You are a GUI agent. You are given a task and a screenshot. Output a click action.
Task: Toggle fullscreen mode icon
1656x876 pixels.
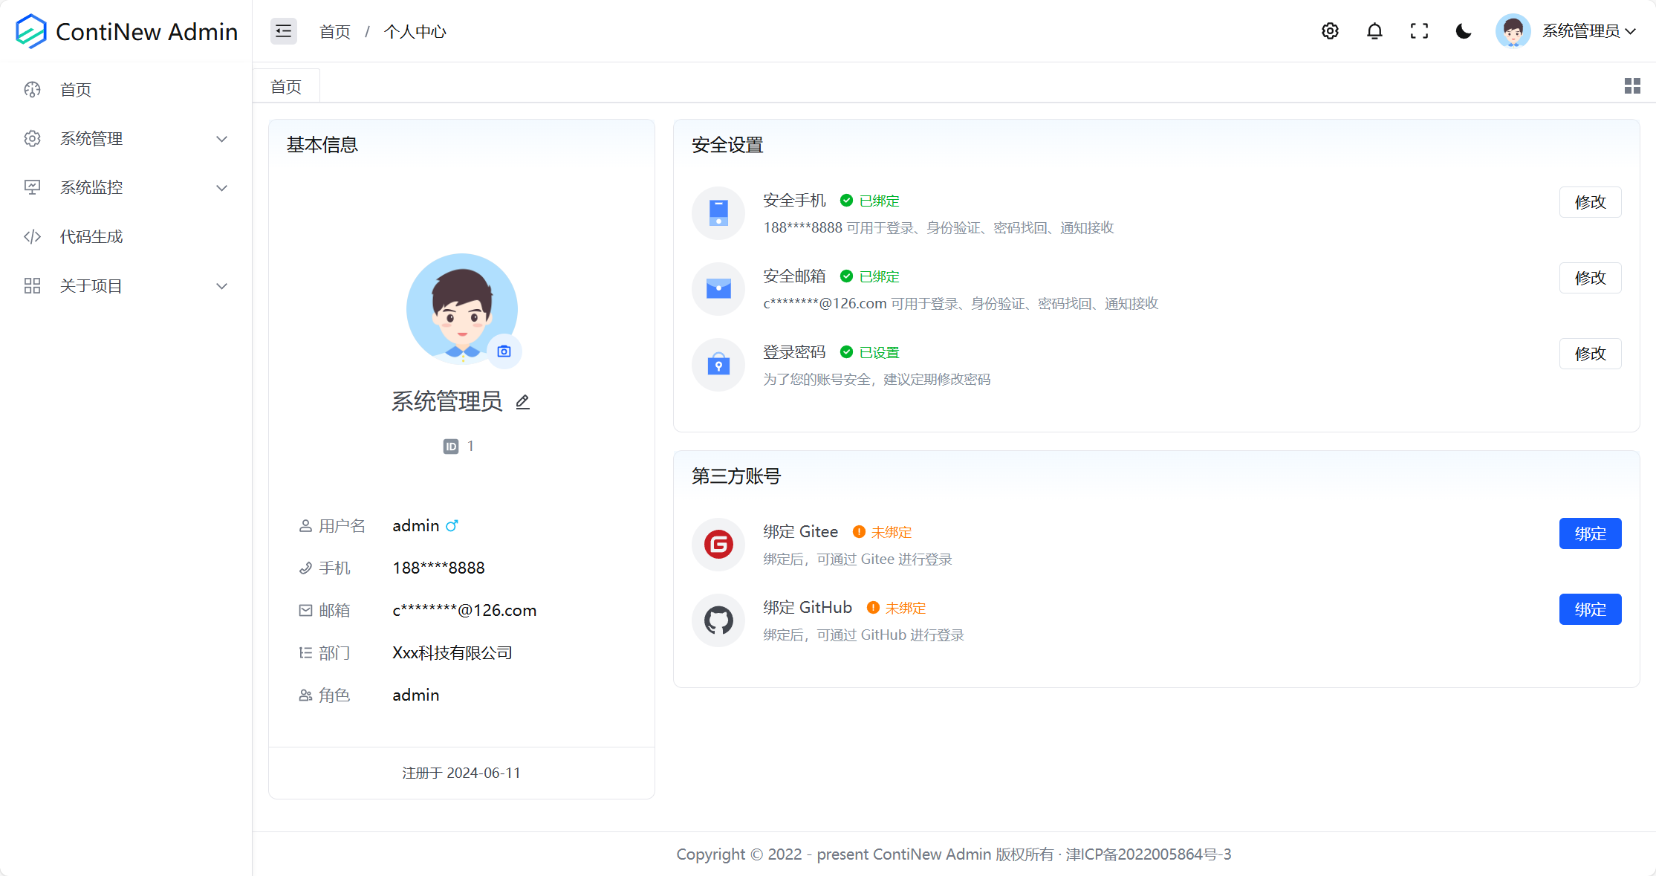(x=1419, y=31)
